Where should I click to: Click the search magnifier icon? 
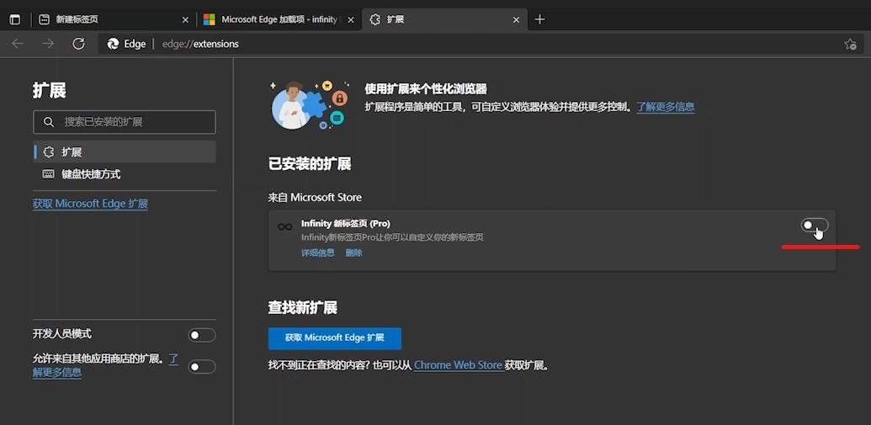49,122
